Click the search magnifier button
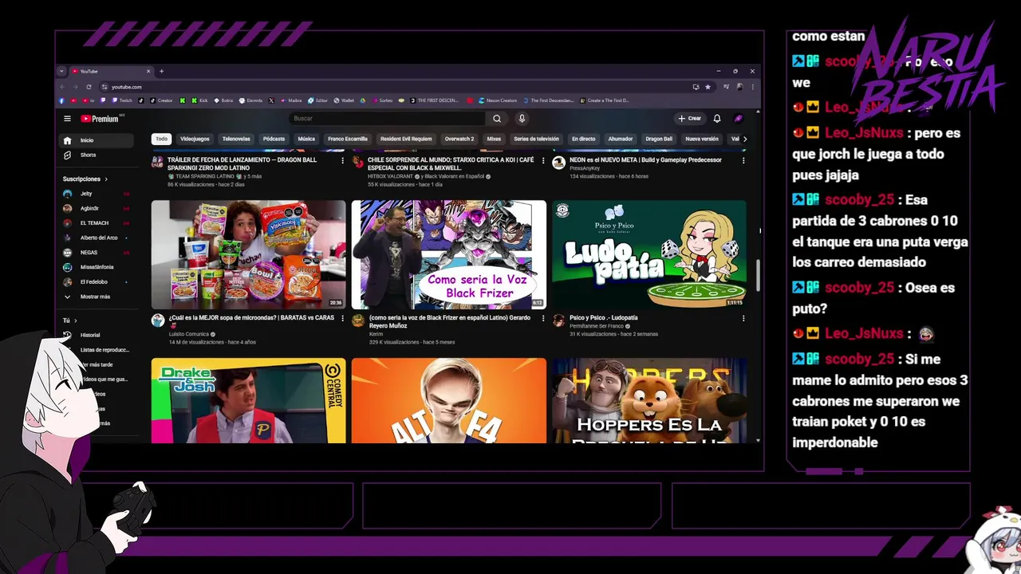 coord(497,119)
